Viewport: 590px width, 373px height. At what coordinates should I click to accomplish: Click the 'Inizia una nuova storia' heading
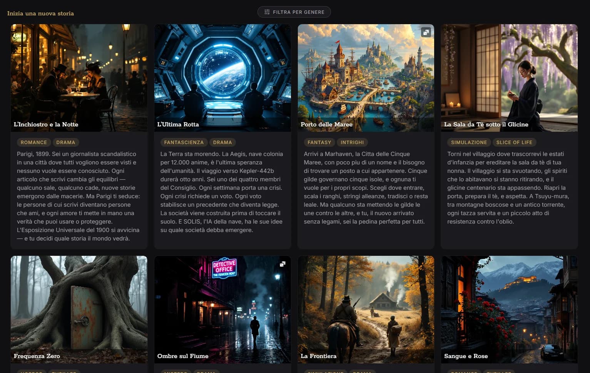[40, 13]
